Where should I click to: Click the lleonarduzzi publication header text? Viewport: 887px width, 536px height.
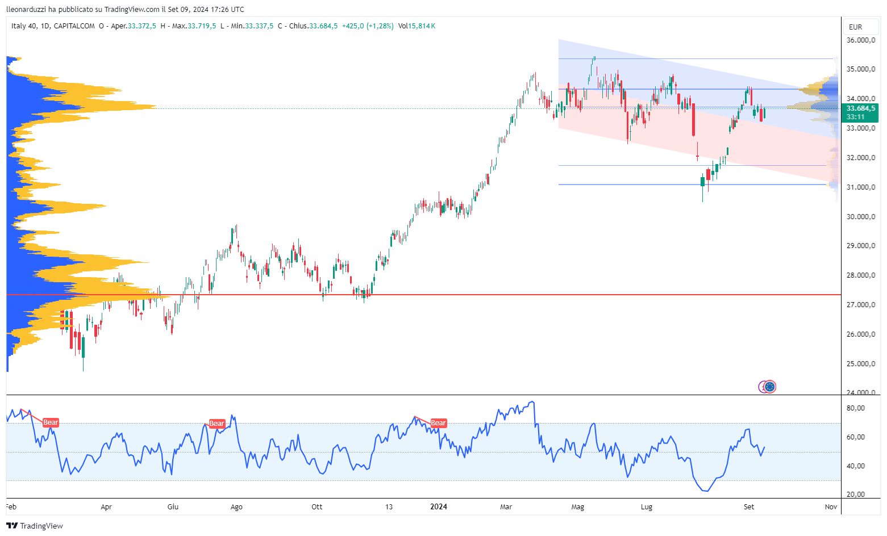pyautogui.click(x=125, y=9)
